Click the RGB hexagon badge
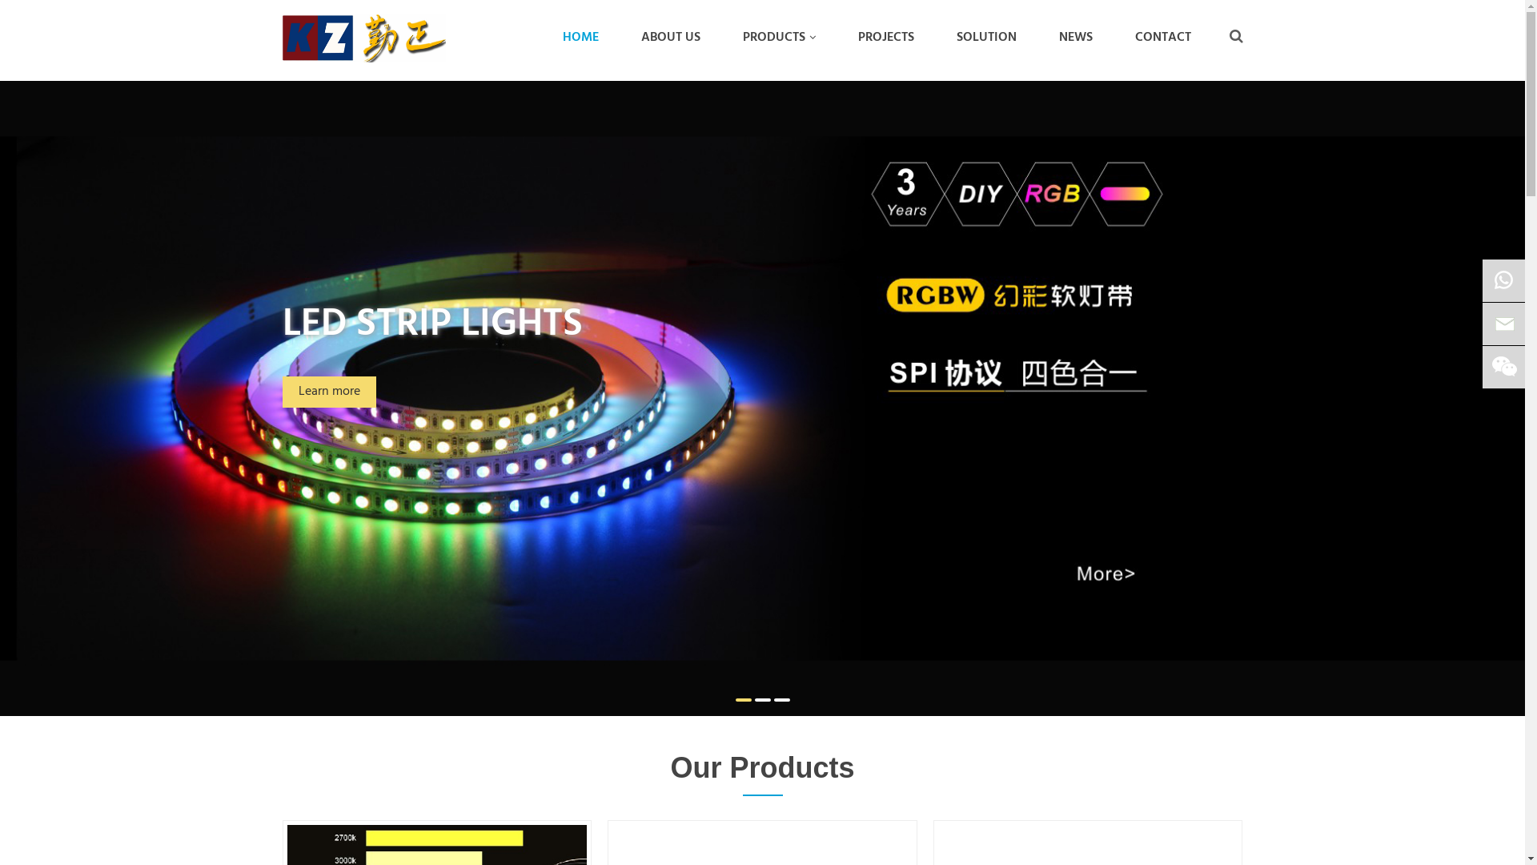Viewport: 1537px width, 865px height. pyautogui.click(x=1053, y=194)
